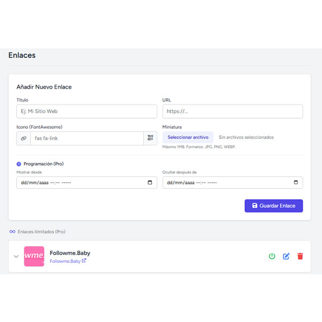322x322 pixels.
Task: Click the clock icon next to Programación
Action: point(19,164)
